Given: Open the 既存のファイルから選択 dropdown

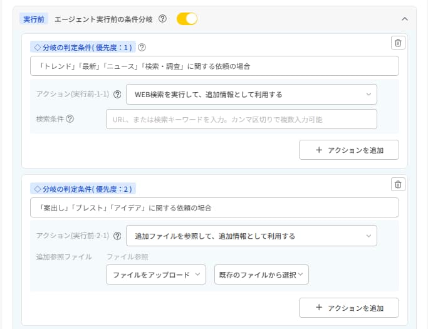Looking at the screenshot, I should tap(261, 274).
